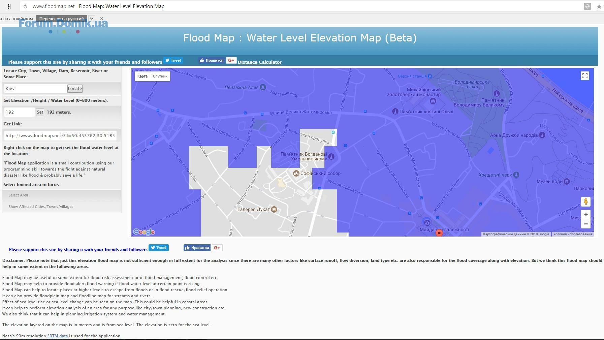Zoom out the map with minus
This screenshot has width=604, height=340.
(586, 224)
